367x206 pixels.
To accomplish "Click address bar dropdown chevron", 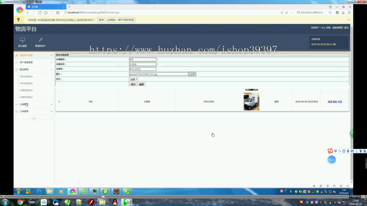I will tap(292, 13).
